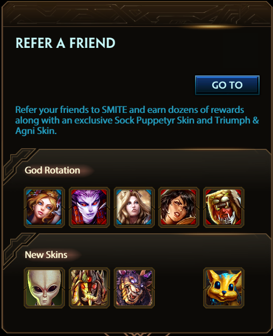Click the God Rotation section header
Screen dimensions: 273x336
pos(52,170)
